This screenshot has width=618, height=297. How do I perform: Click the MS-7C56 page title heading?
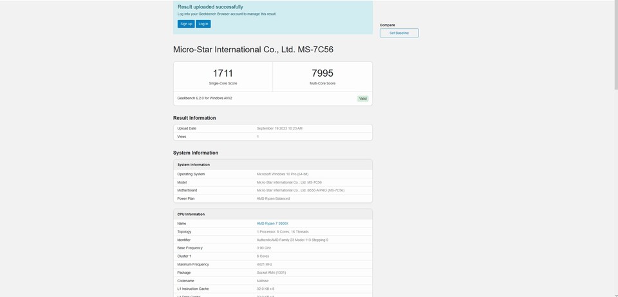tap(253, 50)
